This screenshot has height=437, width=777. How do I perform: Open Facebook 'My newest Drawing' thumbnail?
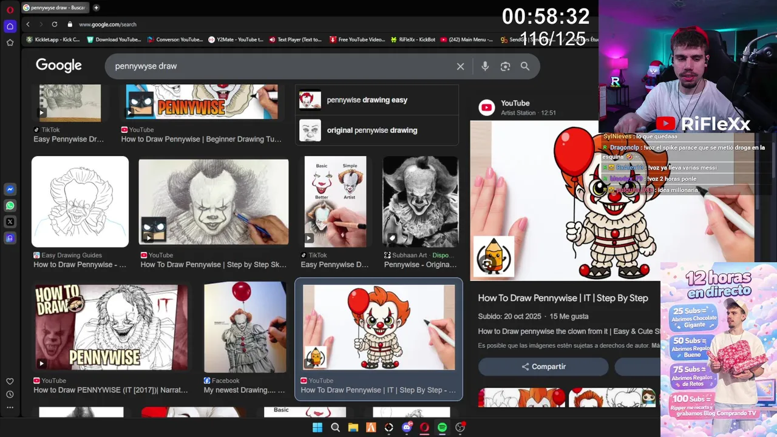point(245,327)
